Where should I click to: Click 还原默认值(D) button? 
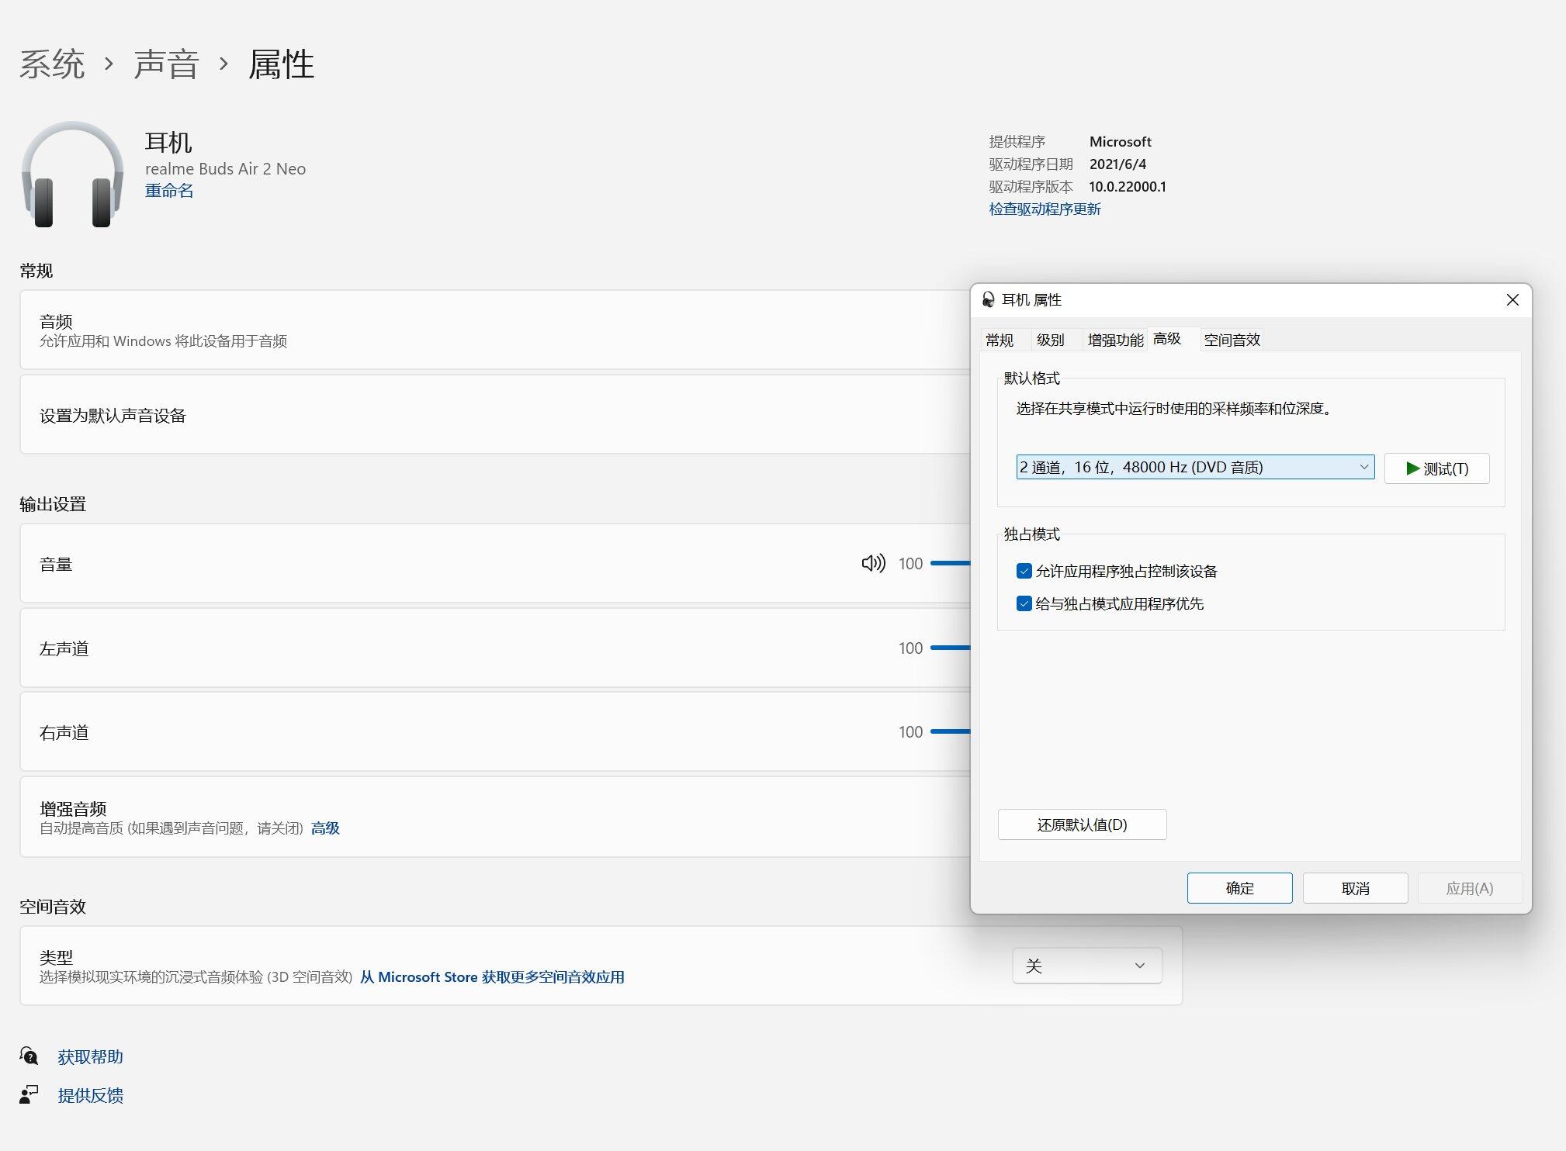point(1082,824)
